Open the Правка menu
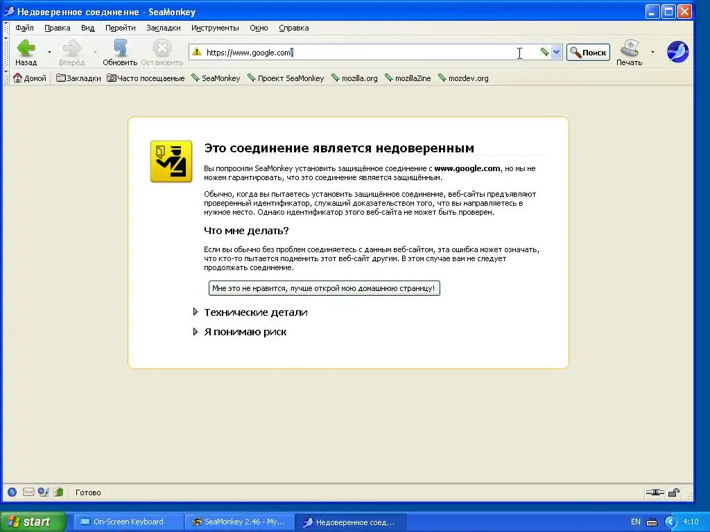The height and width of the screenshot is (532, 710). (57, 28)
